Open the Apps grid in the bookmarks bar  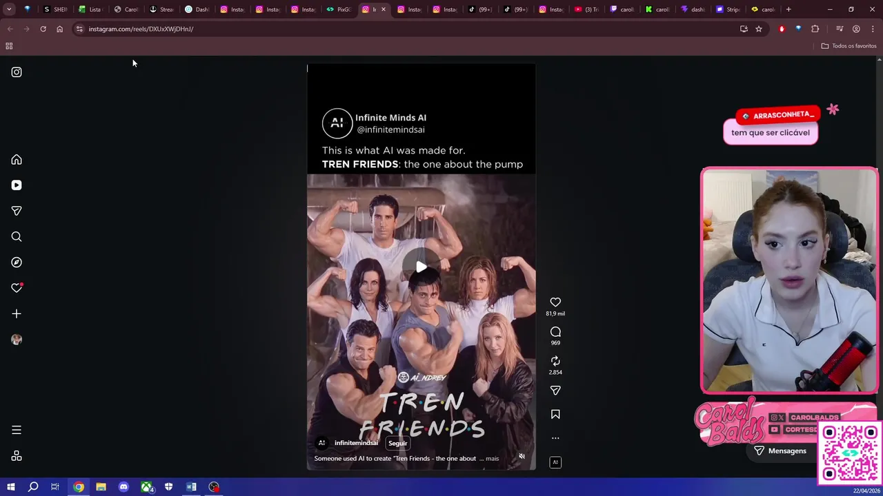[9, 46]
